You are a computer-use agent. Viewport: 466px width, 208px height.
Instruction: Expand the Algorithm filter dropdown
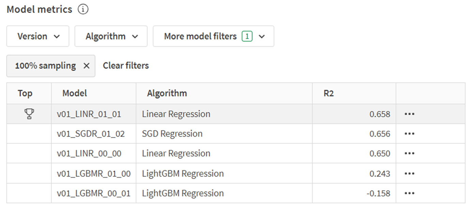tap(111, 36)
